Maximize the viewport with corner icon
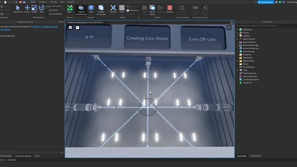This screenshot has width=297, height=167. [x=232, y=22]
